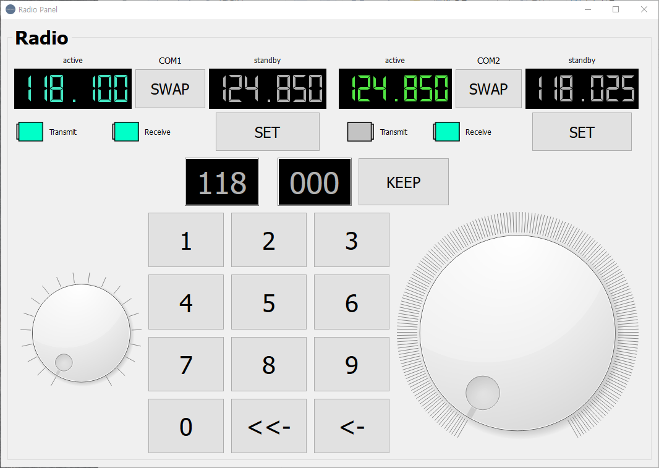The height and width of the screenshot is (468, 659).
Task: Select the 000 kHz entry display
Action: point(314,182)
